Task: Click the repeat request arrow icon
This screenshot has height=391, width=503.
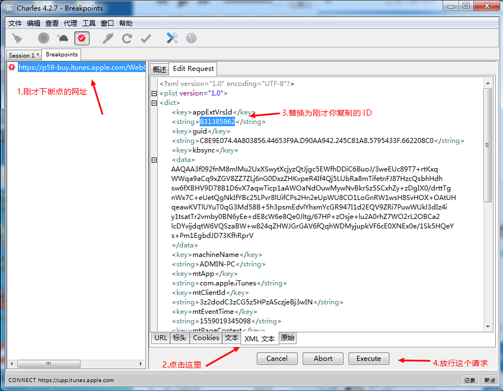Action: (127, 38)
